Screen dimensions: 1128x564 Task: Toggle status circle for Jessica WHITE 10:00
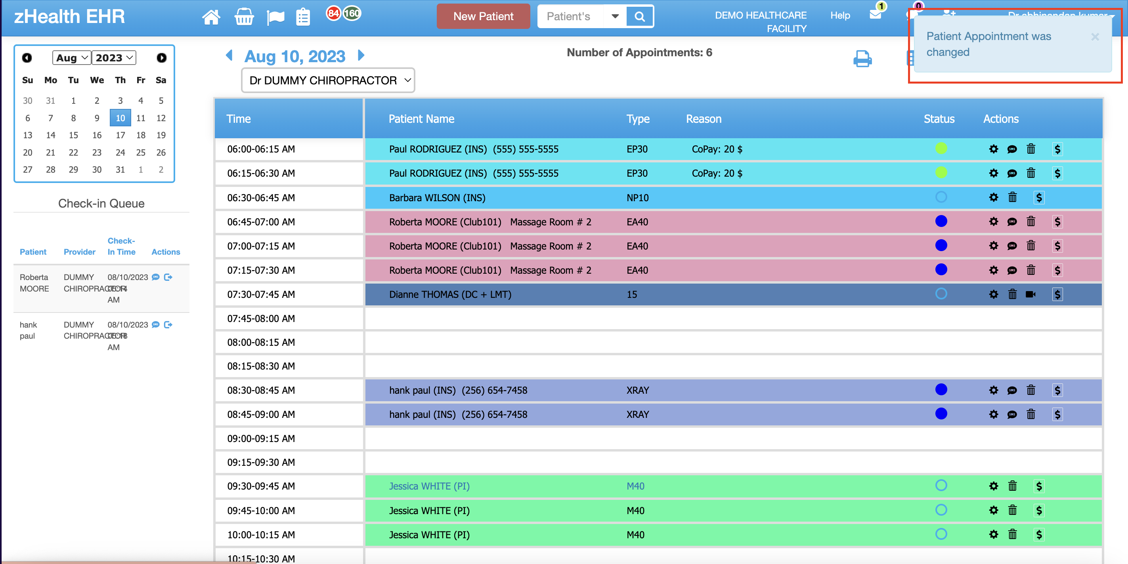pos(941,534)
